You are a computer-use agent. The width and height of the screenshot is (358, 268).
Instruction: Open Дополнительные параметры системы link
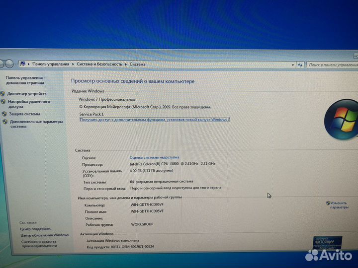click(x=36, y=124)
